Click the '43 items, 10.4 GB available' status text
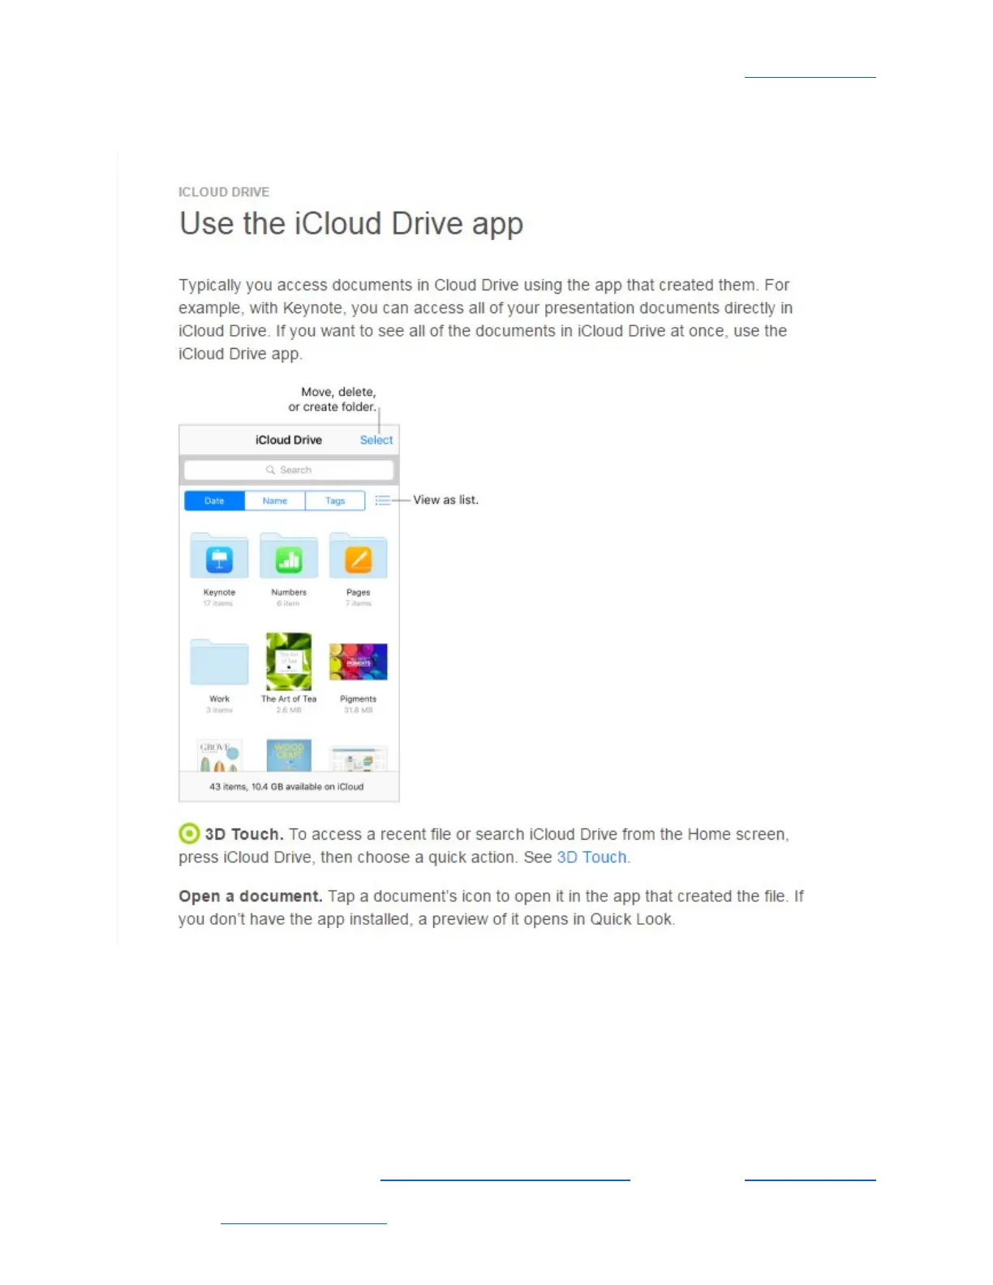 pos(286,787)
